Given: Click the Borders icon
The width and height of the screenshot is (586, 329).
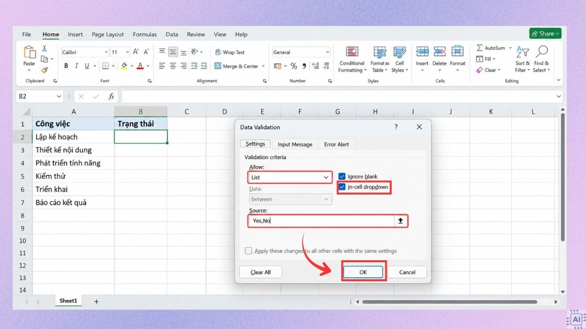Looking at the screenshot, I should click(106, 66).
